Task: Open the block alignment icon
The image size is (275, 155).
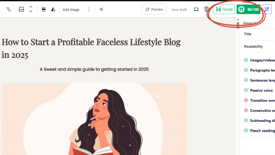Action: (43, 9)
